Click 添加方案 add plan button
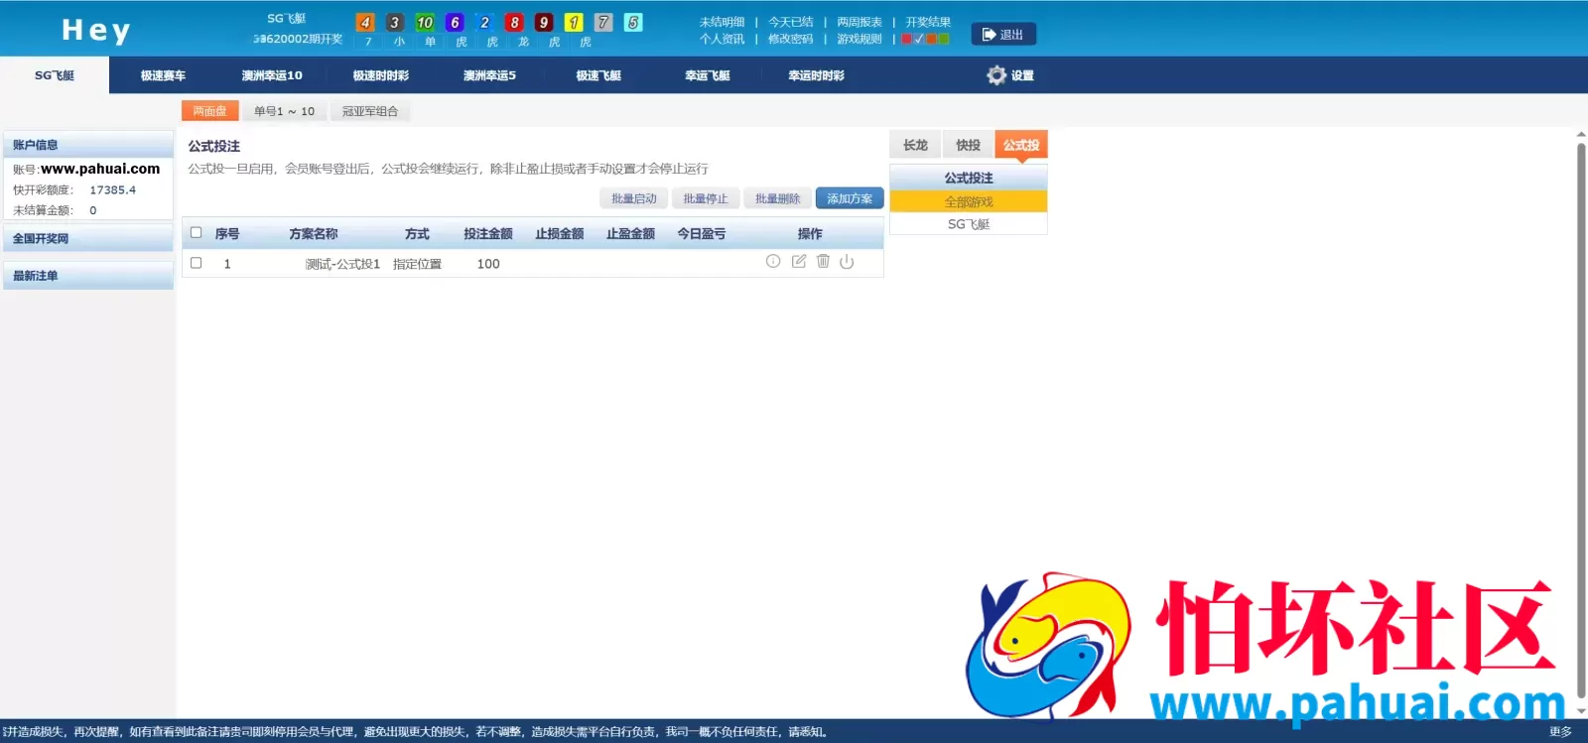1588x743 pixels. click(x=850, y=198)
